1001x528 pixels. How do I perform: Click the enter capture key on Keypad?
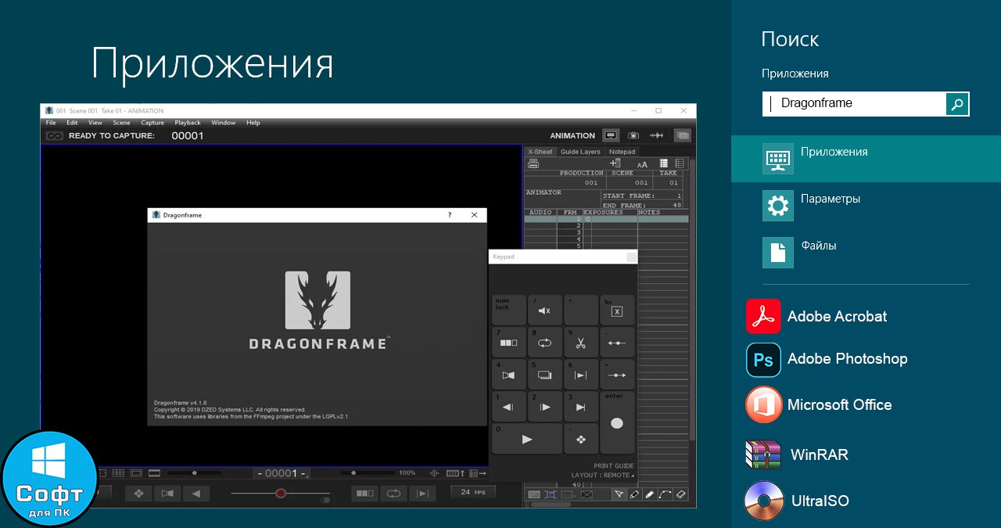point(617,422)
